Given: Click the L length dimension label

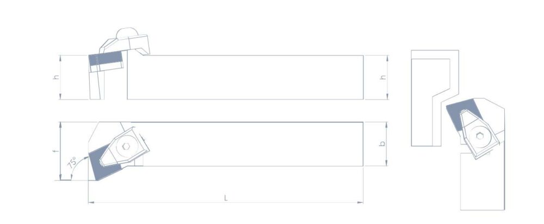Looking at the screenshot, I should (x=226, y=198).
